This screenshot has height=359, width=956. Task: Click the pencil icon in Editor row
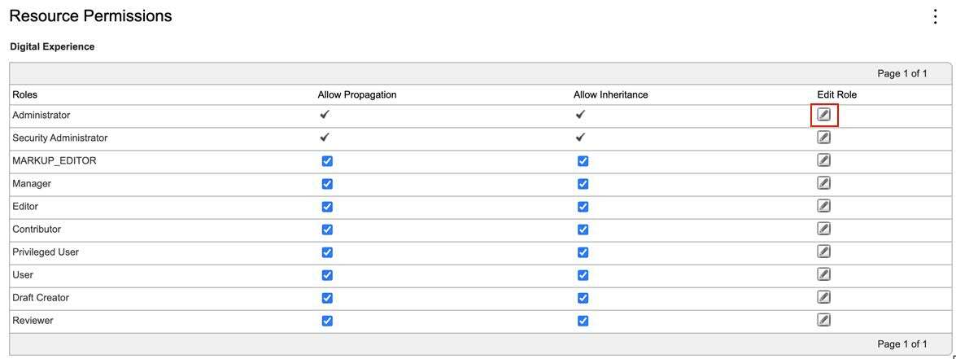823,206
